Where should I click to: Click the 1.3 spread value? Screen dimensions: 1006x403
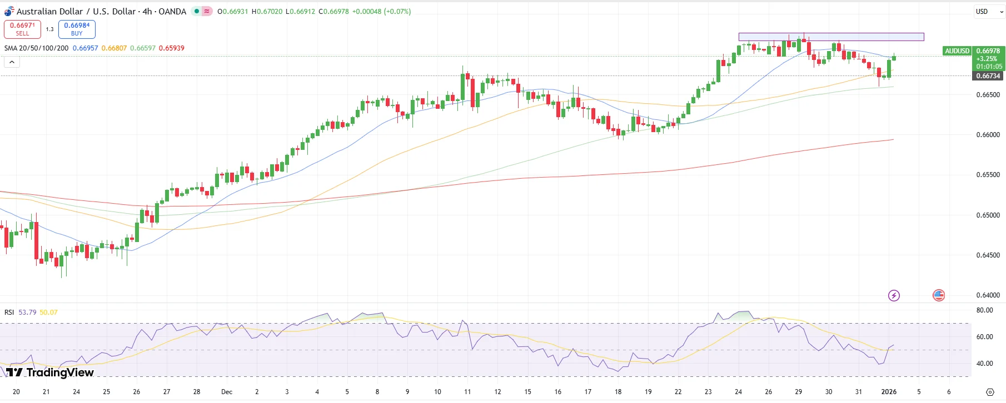click(x=49, y=29)
